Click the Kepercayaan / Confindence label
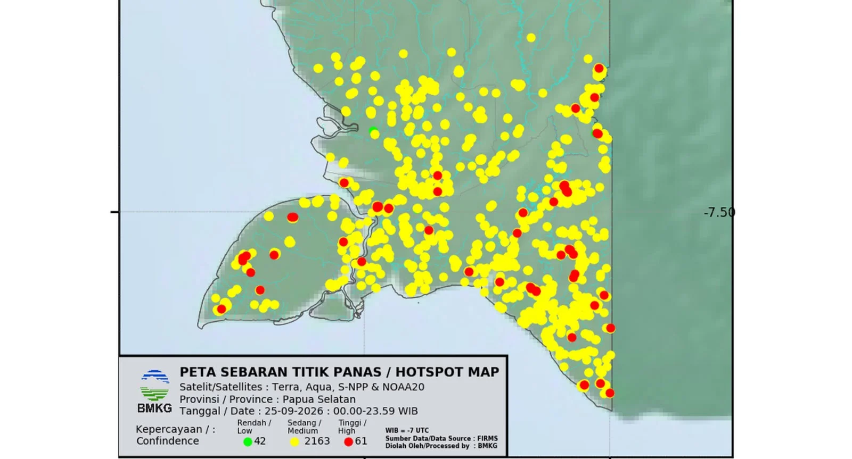 point(175,435)
